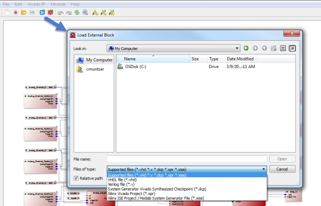Click the File name input field

coord(187,159)
